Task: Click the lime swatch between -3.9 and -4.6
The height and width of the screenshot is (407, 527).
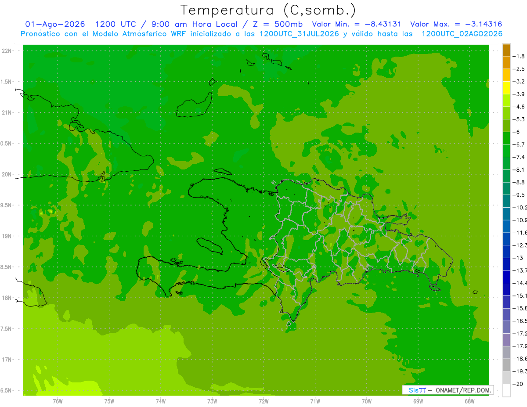Action: coord(506,101)
